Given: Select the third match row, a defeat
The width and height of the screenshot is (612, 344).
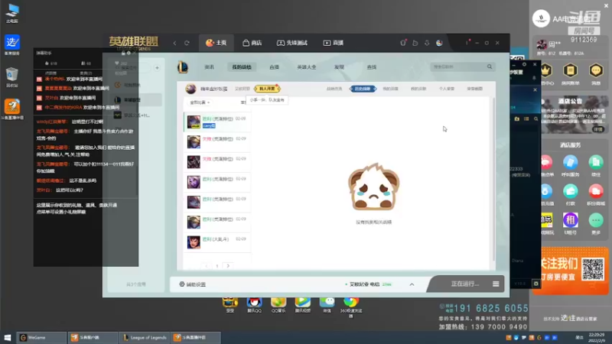Looking at the screenshot, I should coord(217,162).
